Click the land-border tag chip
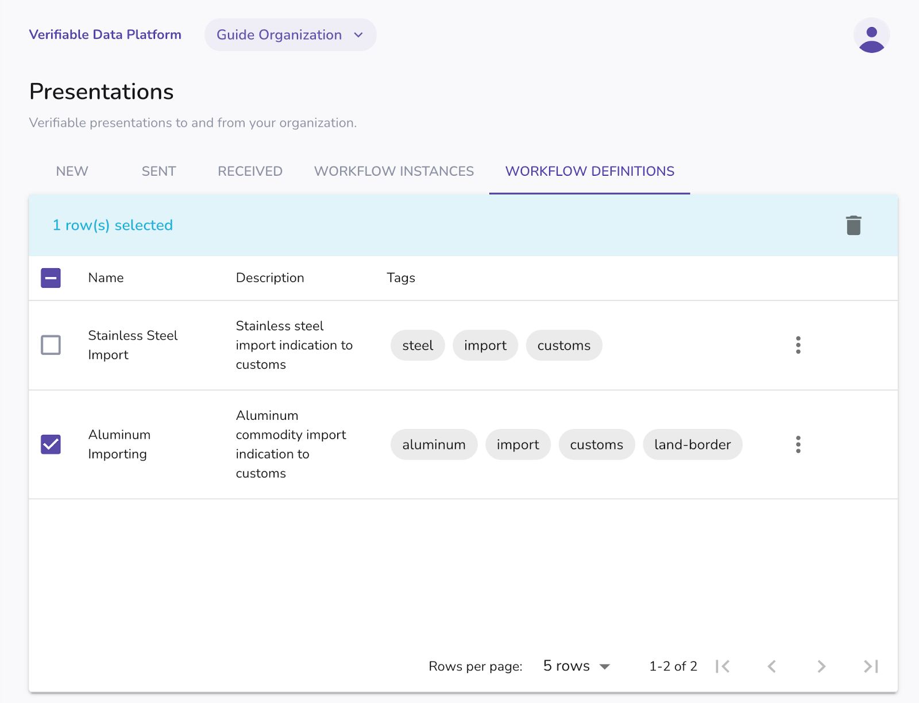The width and height of the screenshot is (919, 703). point(693,445)
